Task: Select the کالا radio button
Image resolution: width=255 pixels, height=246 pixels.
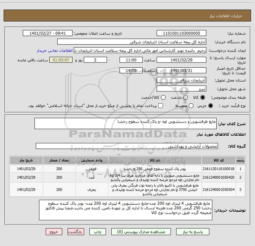Action: point(203,97)
